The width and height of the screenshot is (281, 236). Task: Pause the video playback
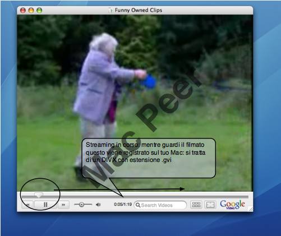45,205
